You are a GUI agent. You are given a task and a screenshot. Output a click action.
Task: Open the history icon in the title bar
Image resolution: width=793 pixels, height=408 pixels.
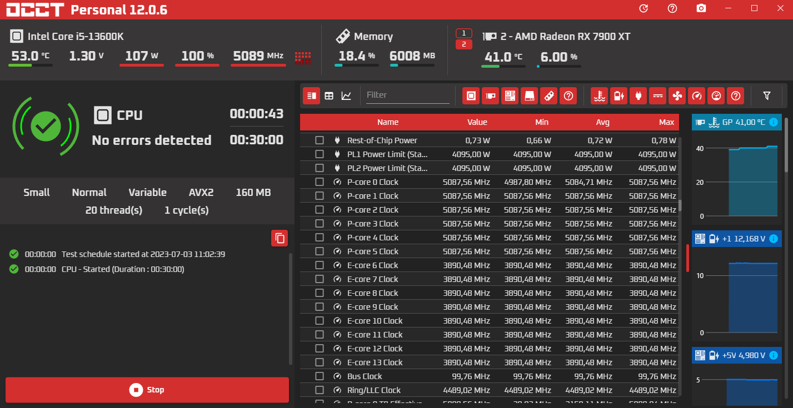coord(644,8)
